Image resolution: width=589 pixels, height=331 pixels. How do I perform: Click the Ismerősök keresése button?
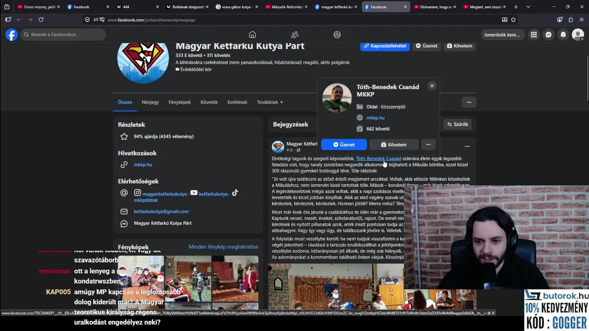[x=502, y=34]
